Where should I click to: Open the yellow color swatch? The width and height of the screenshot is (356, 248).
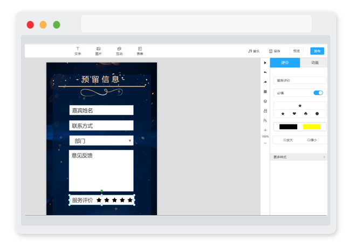[312, 127]
